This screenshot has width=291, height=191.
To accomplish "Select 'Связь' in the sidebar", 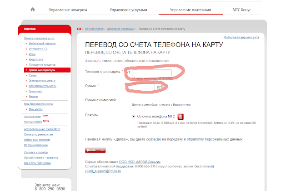I will 33,75.
